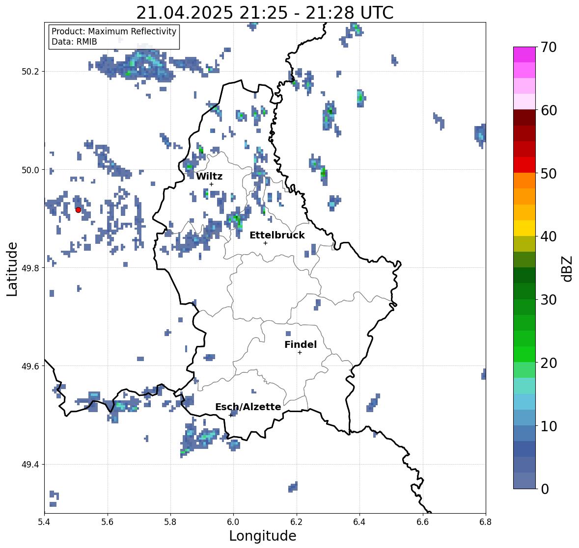The height and width of the screenshot is (548, 579).
Task: Click the Latitude axis label
Action: point(12,269)
